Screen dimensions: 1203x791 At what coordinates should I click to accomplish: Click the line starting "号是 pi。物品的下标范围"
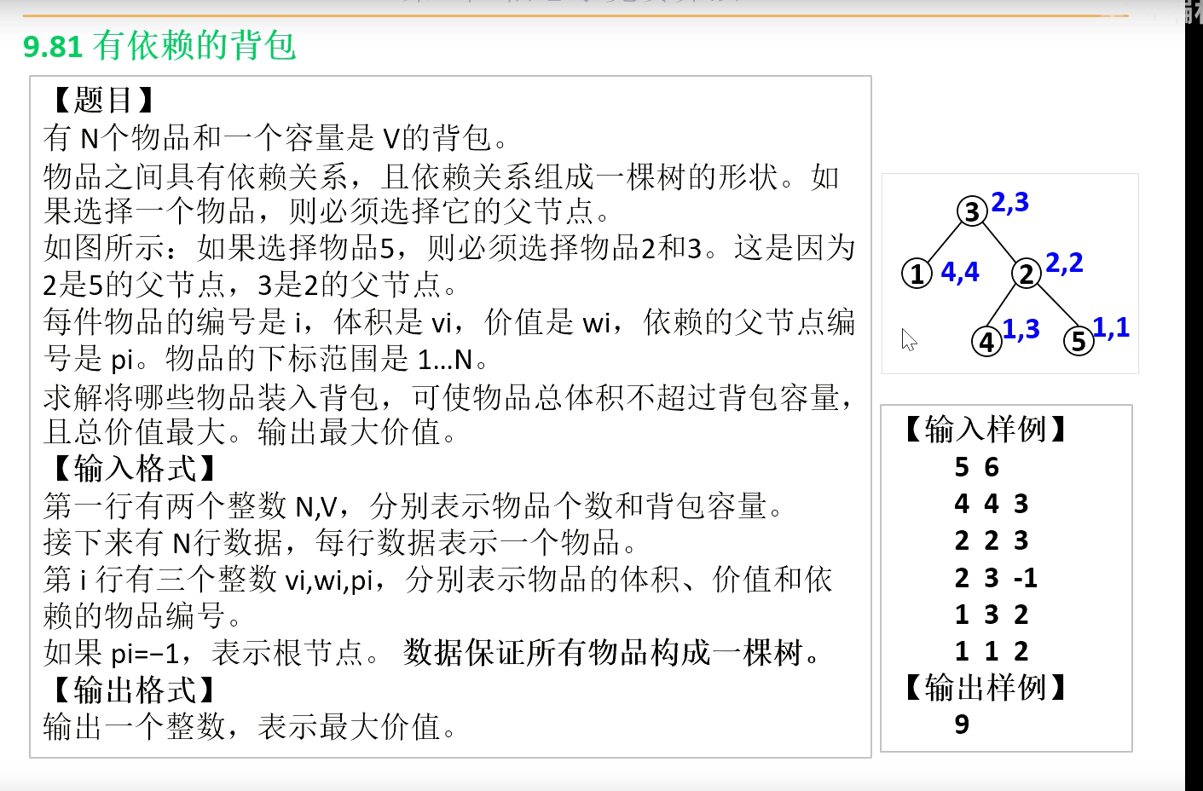[x=268, y=359]
